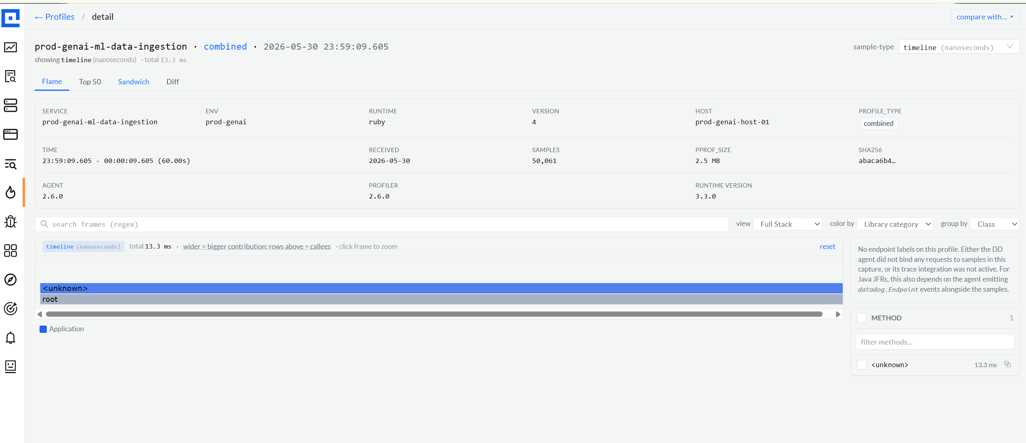Open the document search sidebar icon

pos(10,76)
